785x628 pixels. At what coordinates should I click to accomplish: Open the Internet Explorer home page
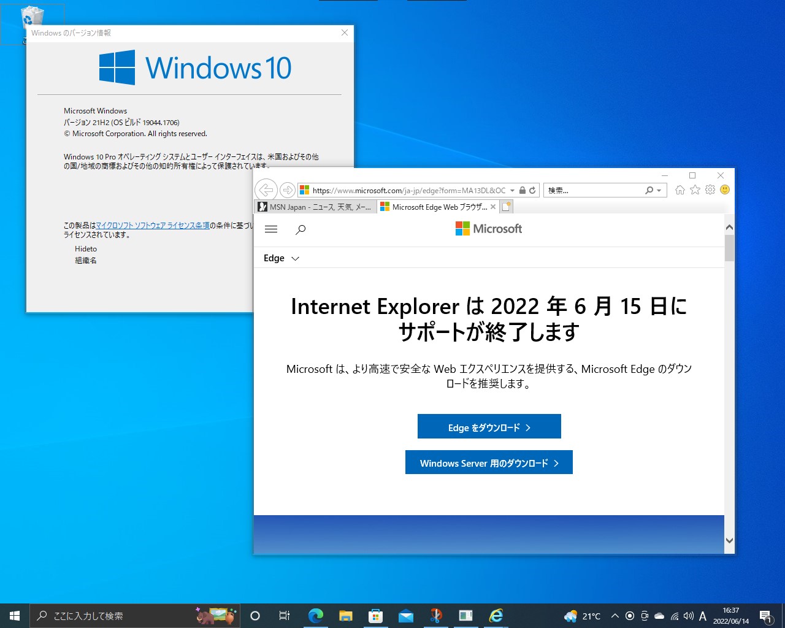tap(680, 190)
